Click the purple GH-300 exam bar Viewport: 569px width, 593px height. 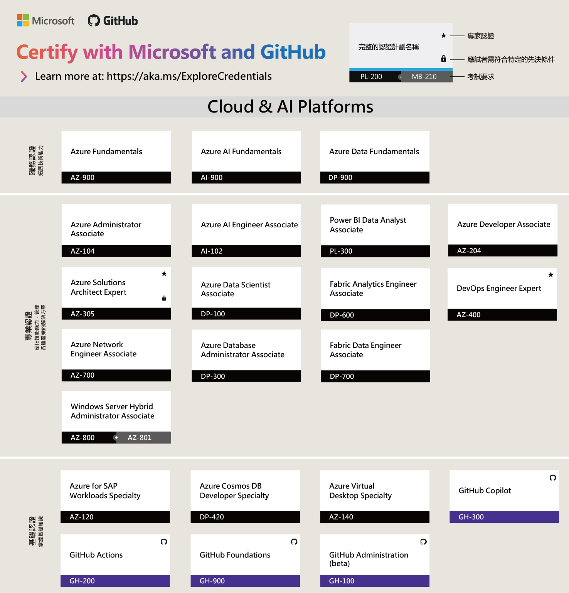(x=504, y=517)
